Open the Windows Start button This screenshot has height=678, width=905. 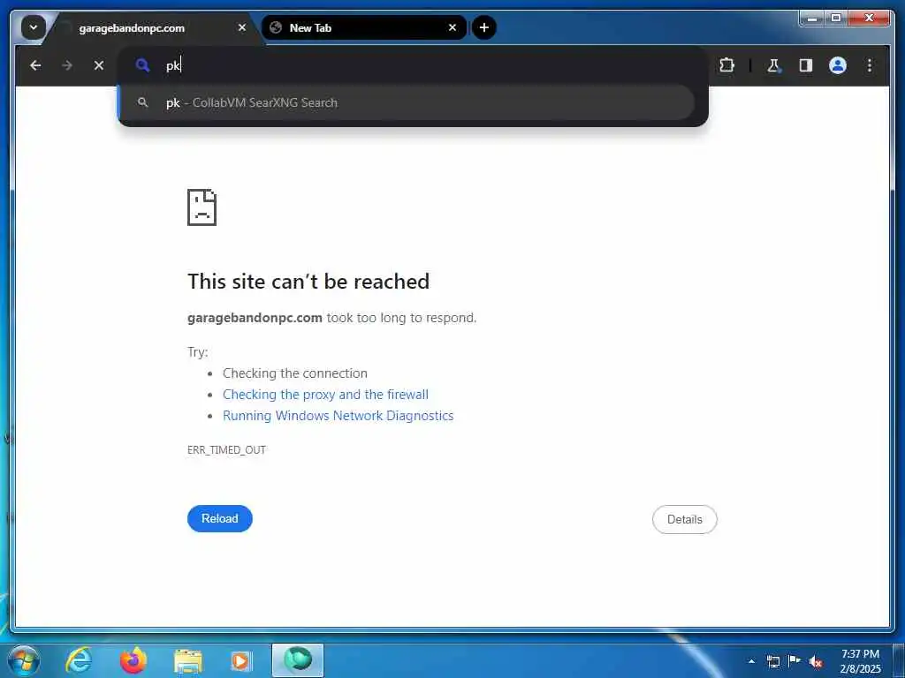pyautogui.click(x=24, y=660)
